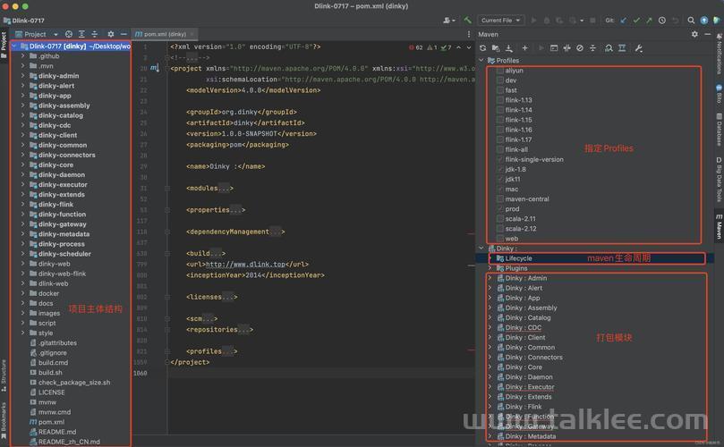Collapse all nodes in Maven panel

click(x=592, y=48)
